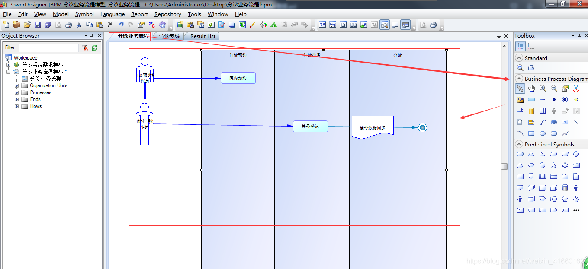588x269 pixels.
Task: Select the Package tool in Toolbox
Action: click(x=520, y=100)
